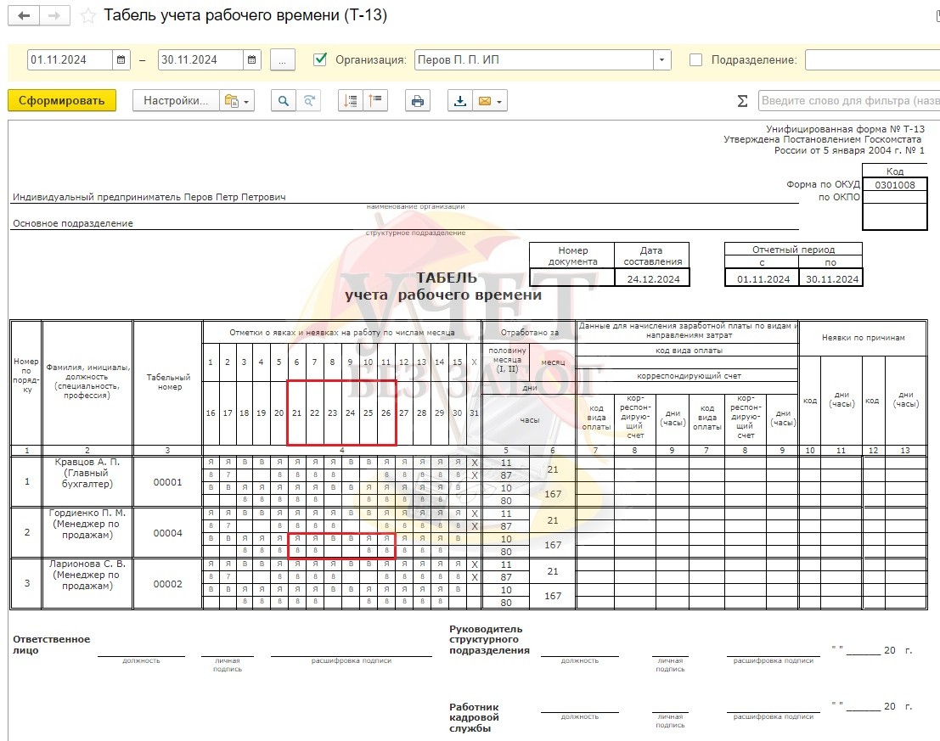Image resolution: width=940 pixels, height=741 pixels.
Task: Print the report with printer icon
Action: pos(417,101)
